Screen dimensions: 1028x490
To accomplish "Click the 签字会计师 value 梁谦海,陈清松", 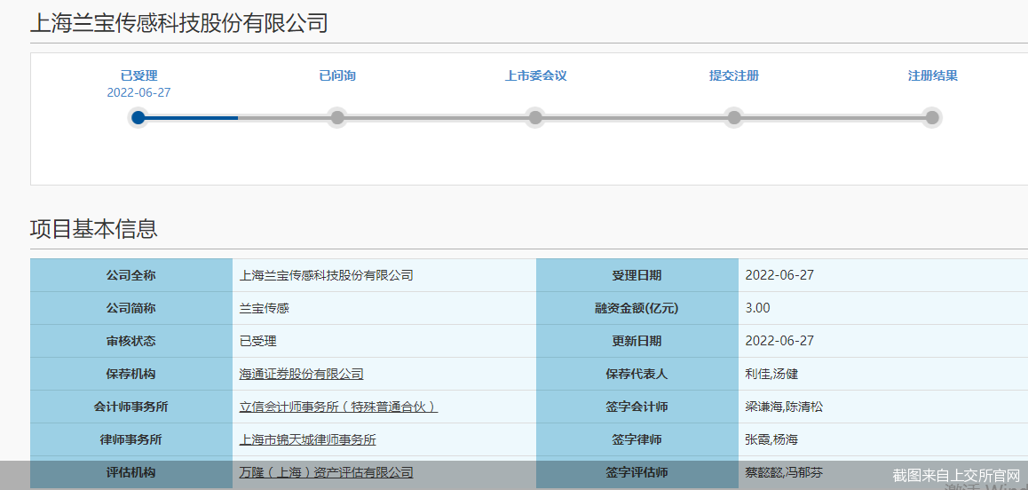I will pyautogui.click(x=784, y=407).
